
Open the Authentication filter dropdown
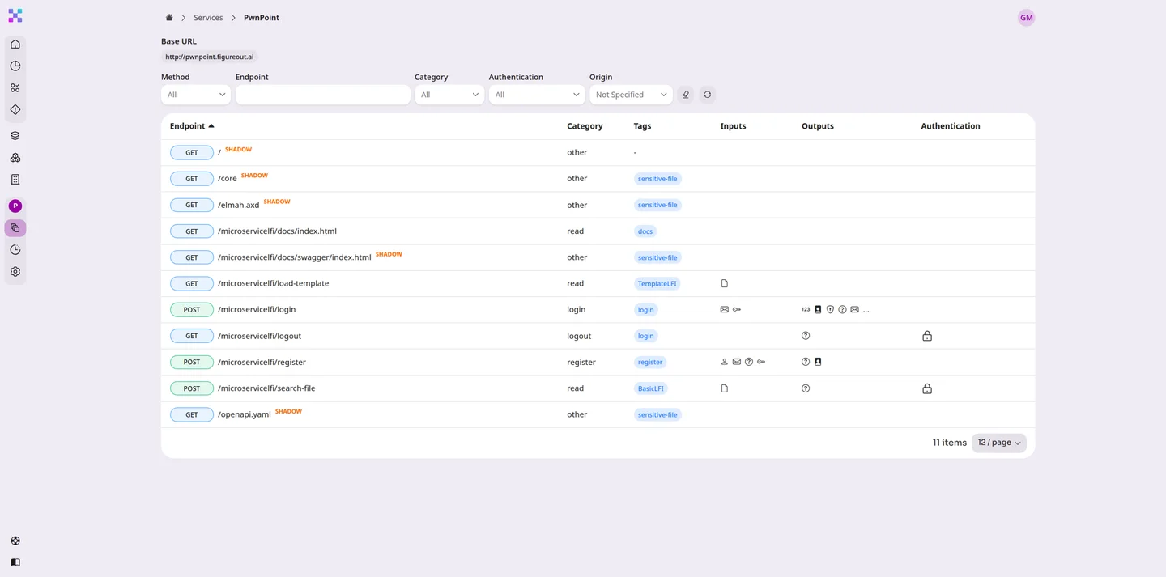click(537, 95)
